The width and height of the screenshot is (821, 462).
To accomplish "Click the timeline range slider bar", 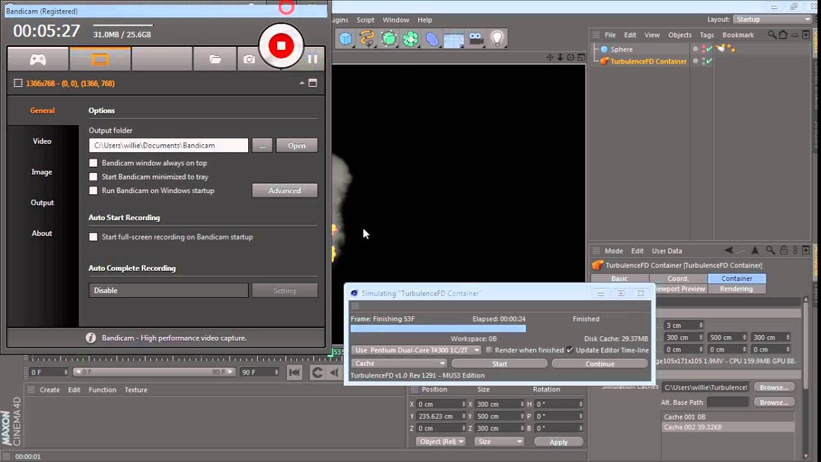I will click(x=153, y=372).
